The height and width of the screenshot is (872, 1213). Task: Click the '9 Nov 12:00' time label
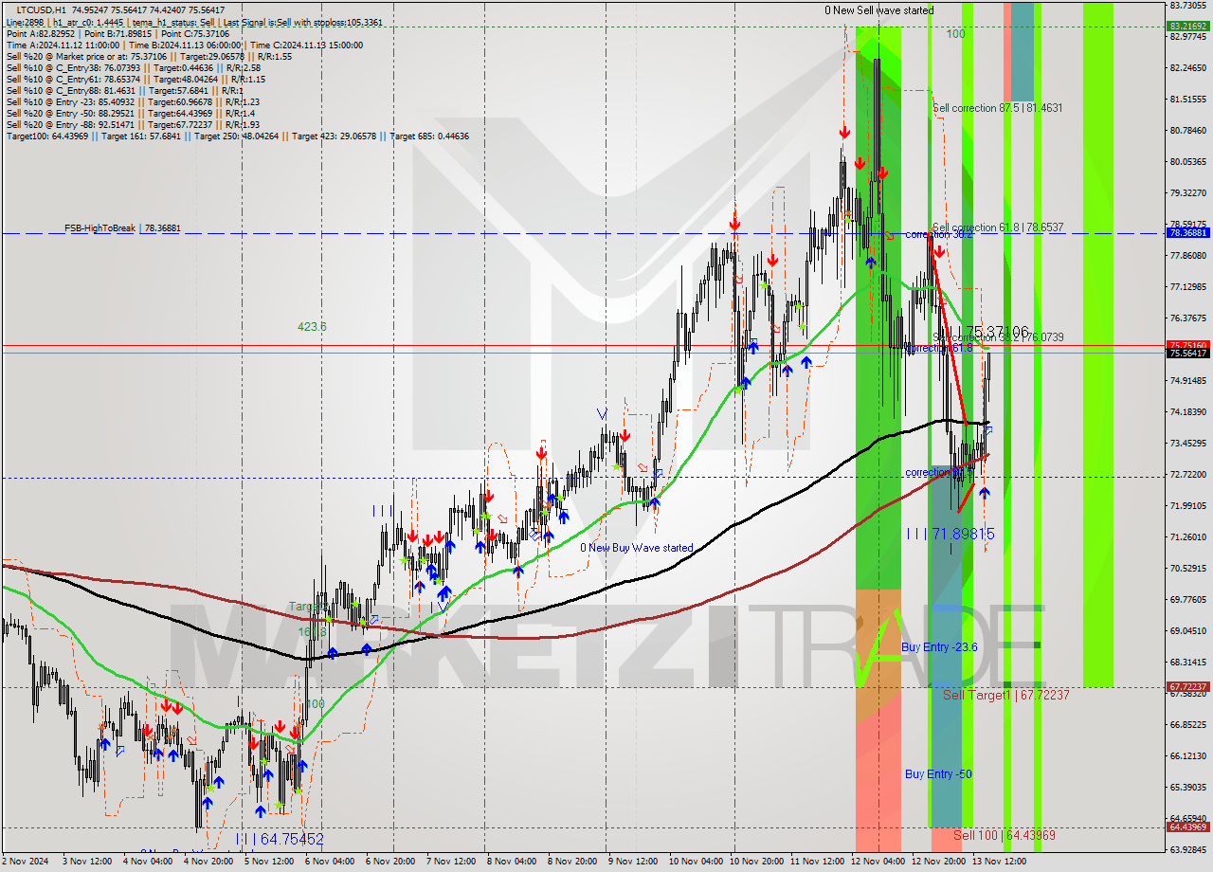pyautogui.click(x=635, y=862)
